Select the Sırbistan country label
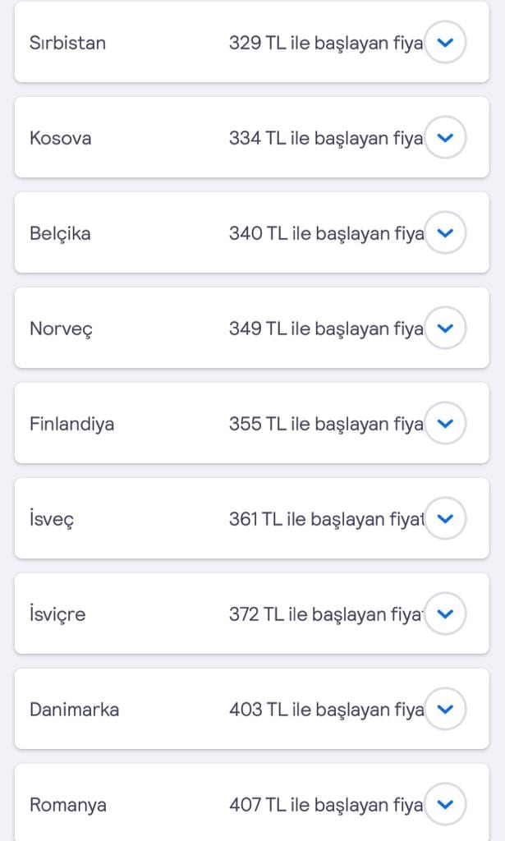The height and width of the screenshot is (841, 505). click(67, 43)
